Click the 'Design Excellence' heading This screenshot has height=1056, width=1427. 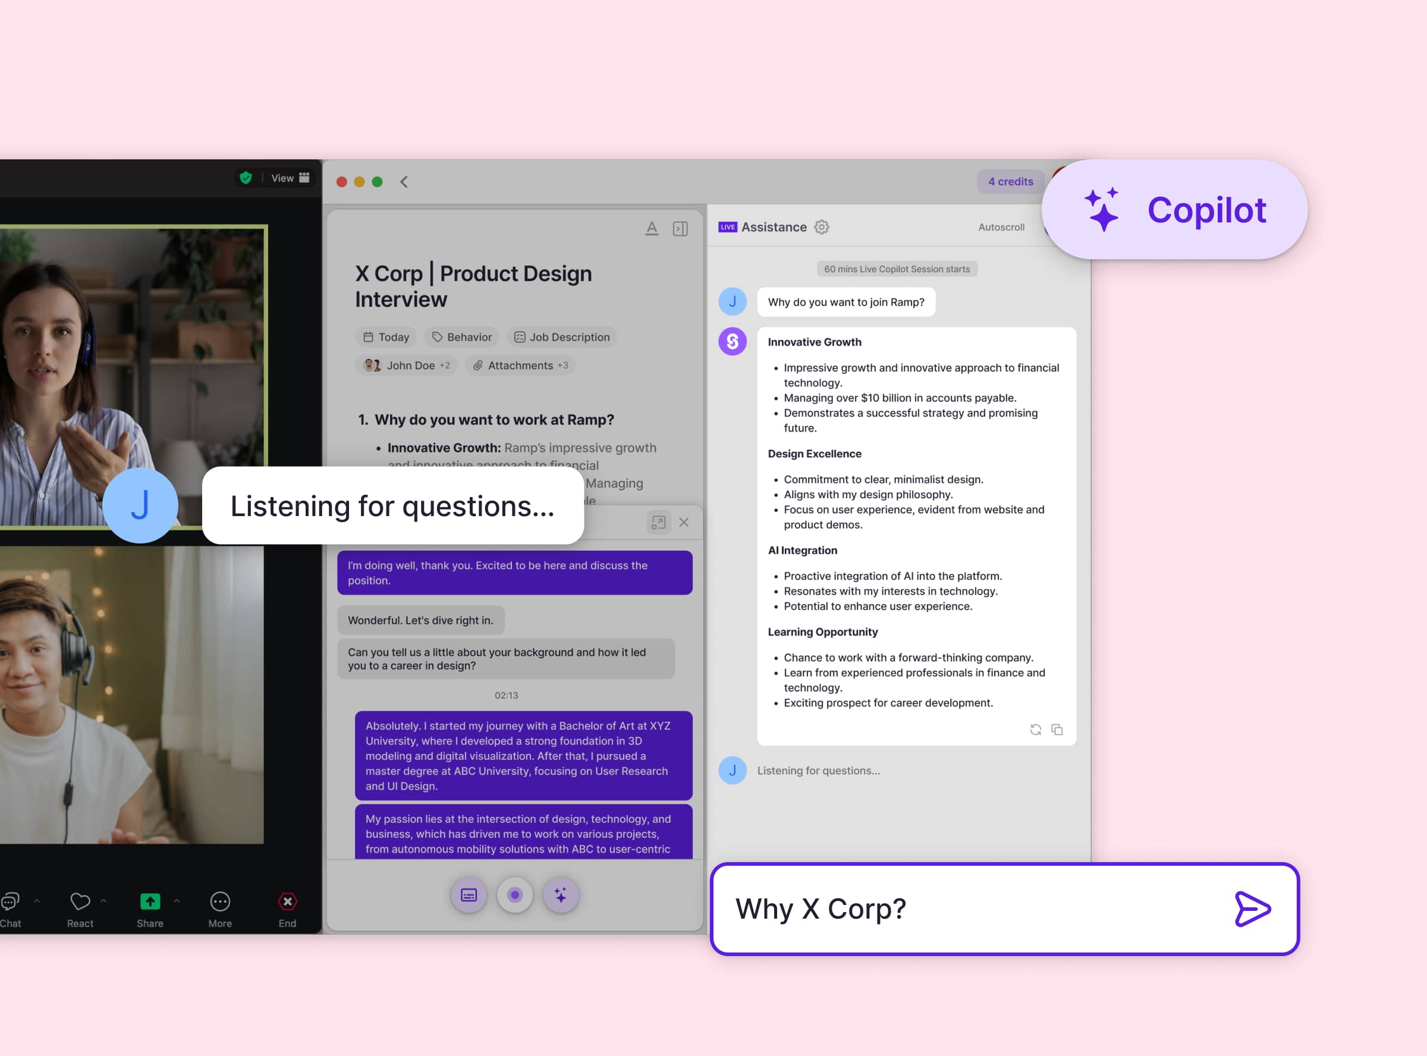pyautogui.click(x=814, y=454)
